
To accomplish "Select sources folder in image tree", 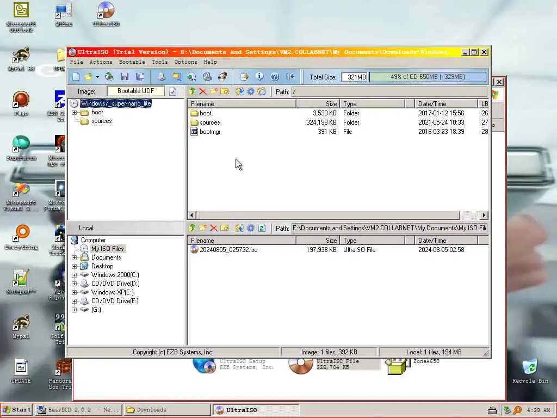I will point(102,121).
